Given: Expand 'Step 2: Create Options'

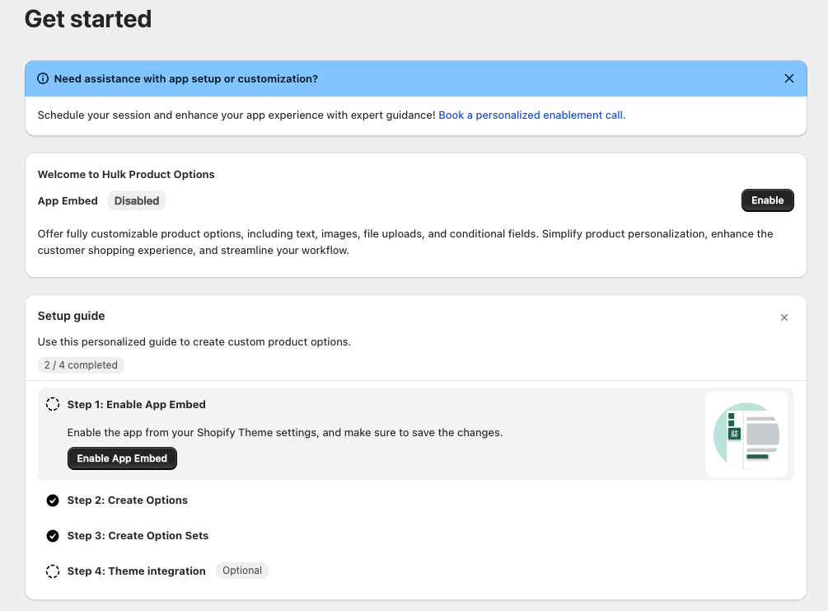Looking at the screenshot, I should click(128, 501).
